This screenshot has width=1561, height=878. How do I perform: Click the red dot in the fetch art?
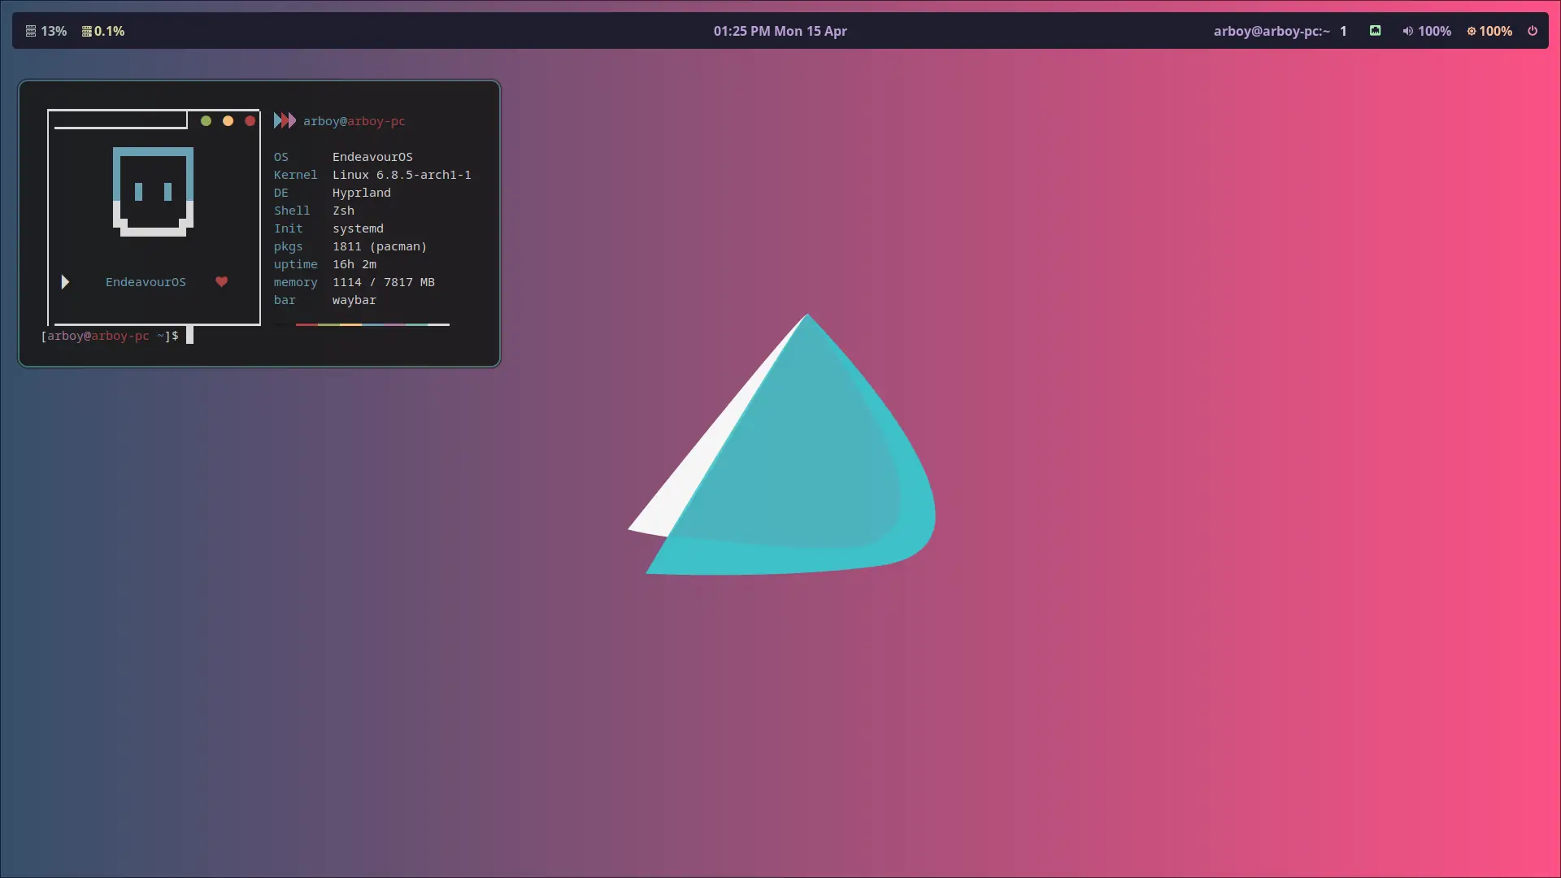pyautogui.click(x=250, y=120)
